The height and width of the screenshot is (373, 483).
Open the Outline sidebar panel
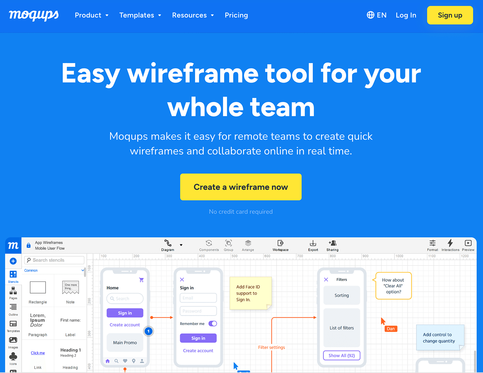click(x=13, y=309)
